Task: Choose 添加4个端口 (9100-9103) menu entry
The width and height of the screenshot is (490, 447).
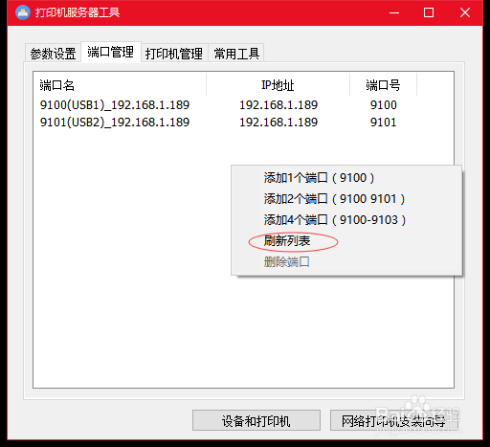Action: click(x=346, y=220)
